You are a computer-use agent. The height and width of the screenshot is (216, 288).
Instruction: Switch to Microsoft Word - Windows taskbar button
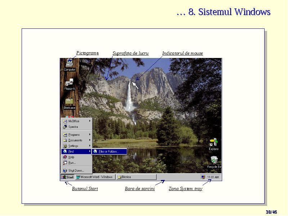[95, 177]
